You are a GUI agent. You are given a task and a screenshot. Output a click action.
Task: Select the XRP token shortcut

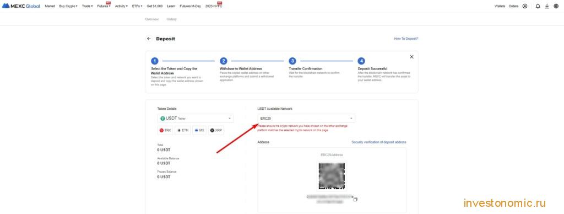[216, 130]
